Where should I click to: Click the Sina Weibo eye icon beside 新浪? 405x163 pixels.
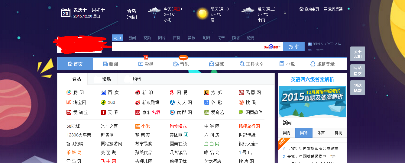138,92
